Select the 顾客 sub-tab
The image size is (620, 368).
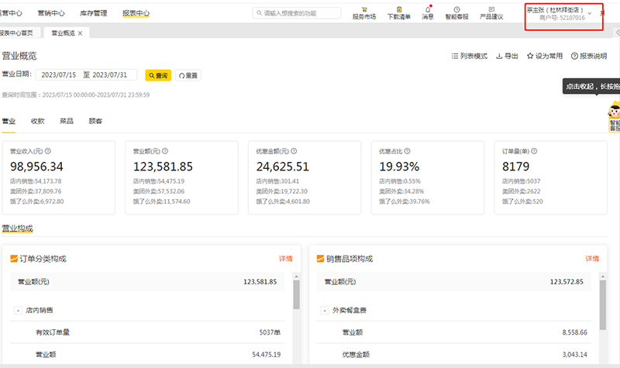tap(95, 121)
